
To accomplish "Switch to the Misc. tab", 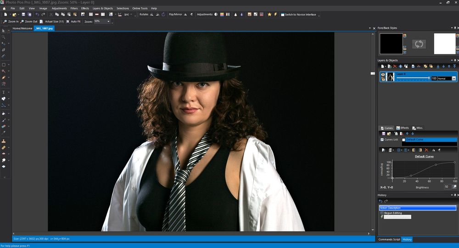I will (417, 128).
